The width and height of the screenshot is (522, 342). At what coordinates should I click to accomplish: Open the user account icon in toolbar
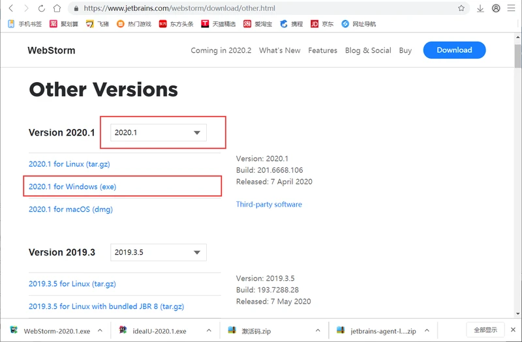click(x=496, y=8)
